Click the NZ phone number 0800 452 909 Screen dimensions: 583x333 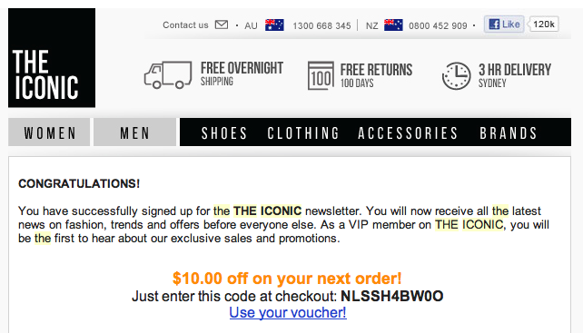(438, 25)
